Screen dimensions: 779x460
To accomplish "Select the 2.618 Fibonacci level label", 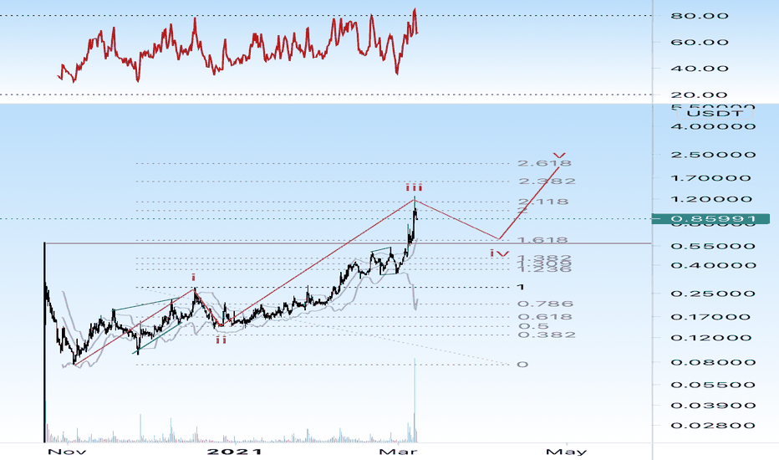I will pos(544,163).
